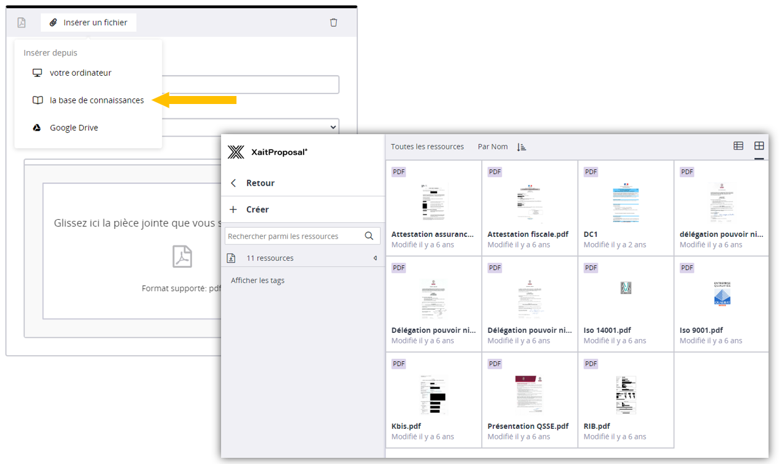Screen dimensions: 779x464
Task: Open the Iso 9001.pdf resource
Action: point(721,298)
